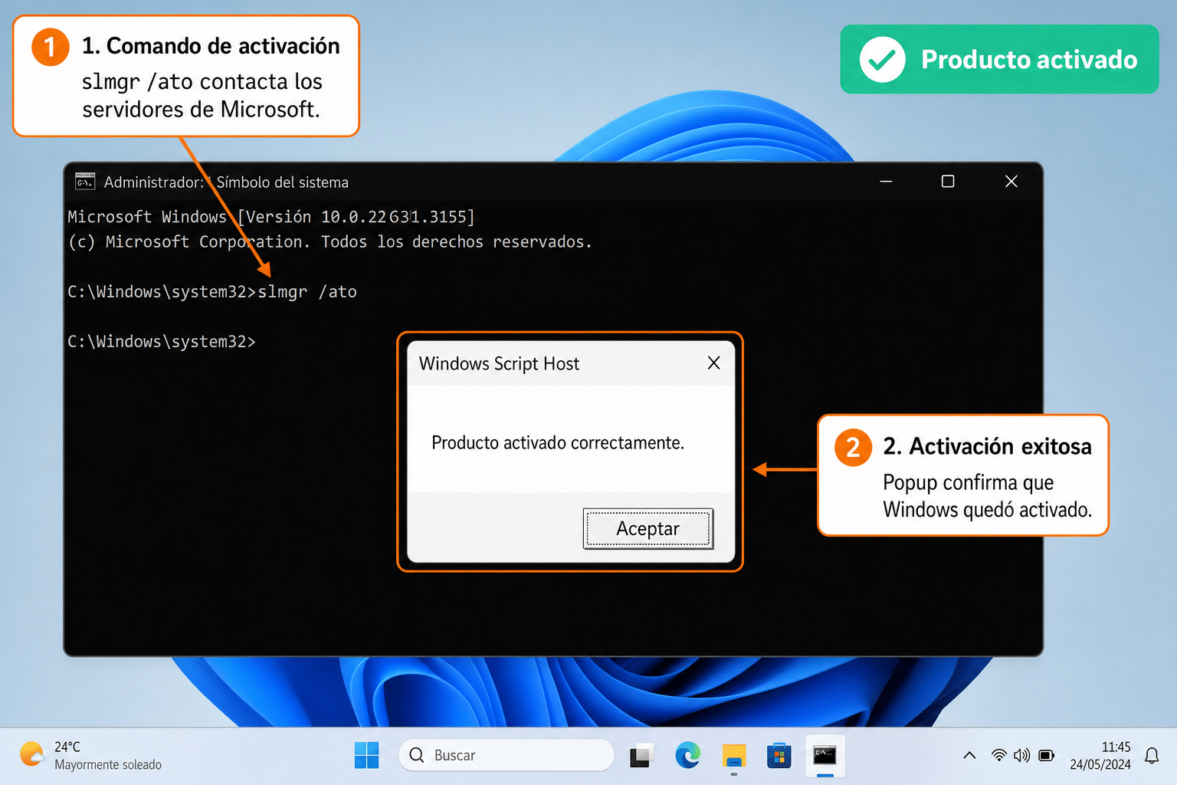Click the battery icon in the system tray
This screenshot has width=1177, height=785.
pyautogui.click(x=1047, y=755)
